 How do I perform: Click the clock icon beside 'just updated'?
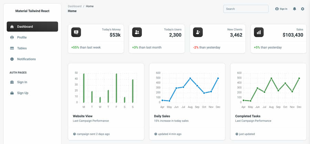[237, 134]
